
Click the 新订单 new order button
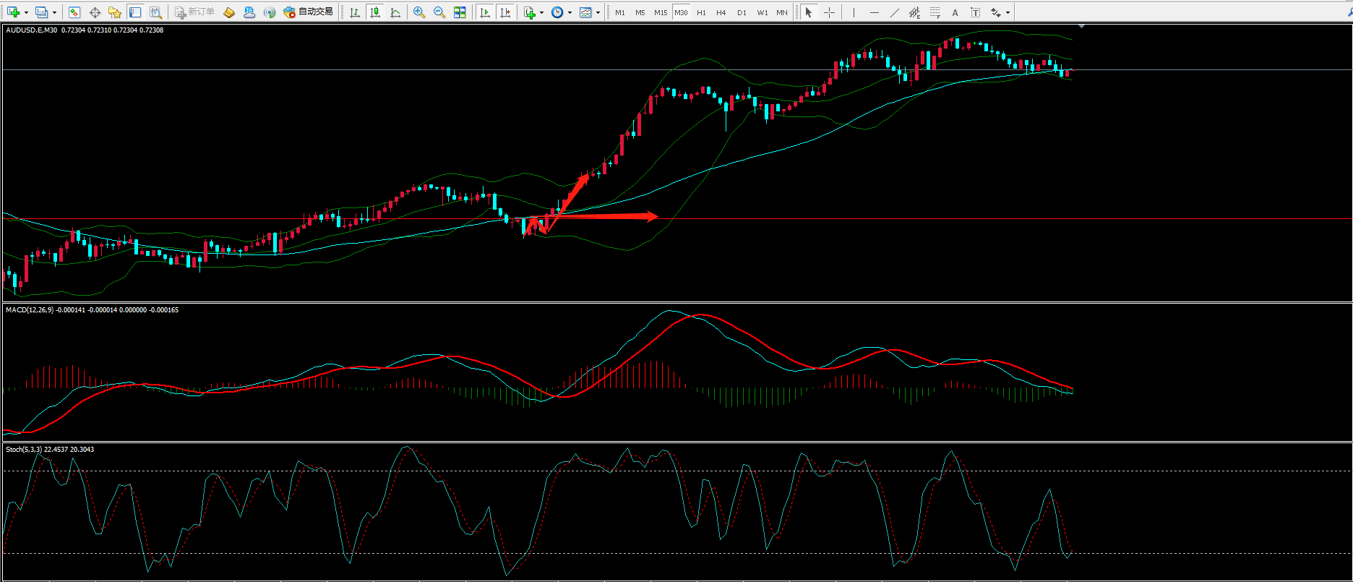click(x=194, y=12)
